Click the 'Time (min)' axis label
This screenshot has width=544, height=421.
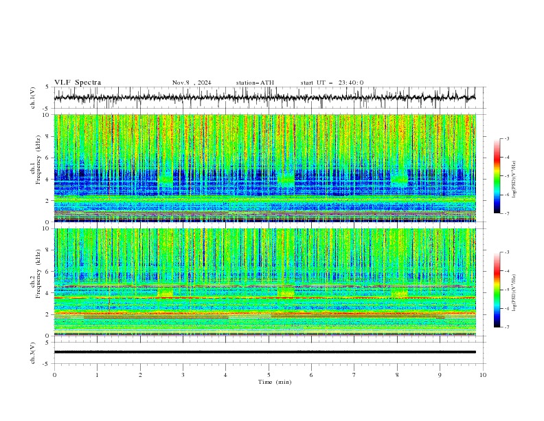point(275,382)
